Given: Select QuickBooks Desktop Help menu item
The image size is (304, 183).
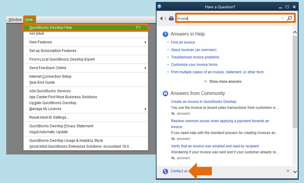Looking at the screenshot, I should [86, 28].
